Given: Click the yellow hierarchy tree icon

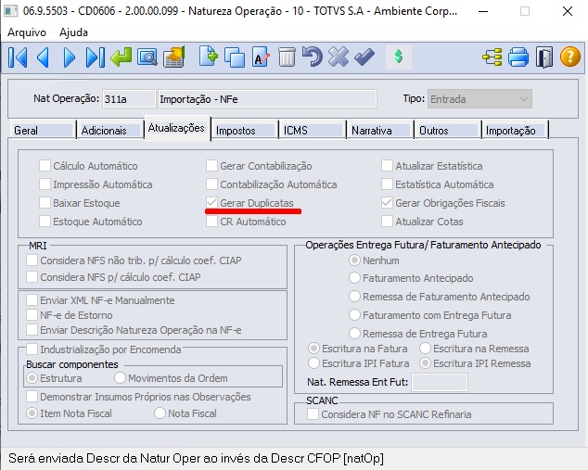Looking at the screenshot, I should tap(492, 57).
